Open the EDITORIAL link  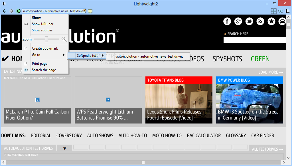pyautogui.click(x=41, y=135)
